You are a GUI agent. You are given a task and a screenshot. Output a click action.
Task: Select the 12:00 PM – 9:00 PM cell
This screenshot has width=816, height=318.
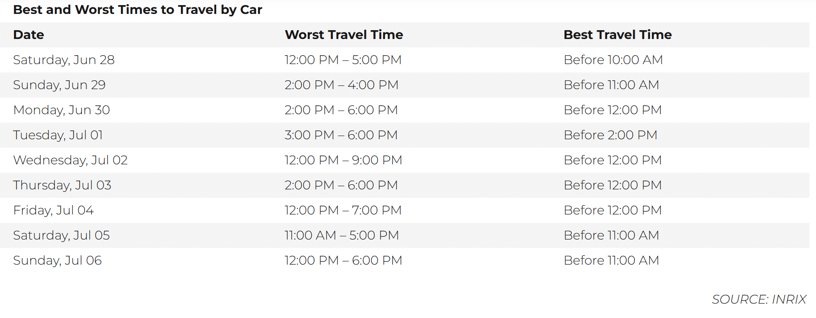click(x=344, y=160)
